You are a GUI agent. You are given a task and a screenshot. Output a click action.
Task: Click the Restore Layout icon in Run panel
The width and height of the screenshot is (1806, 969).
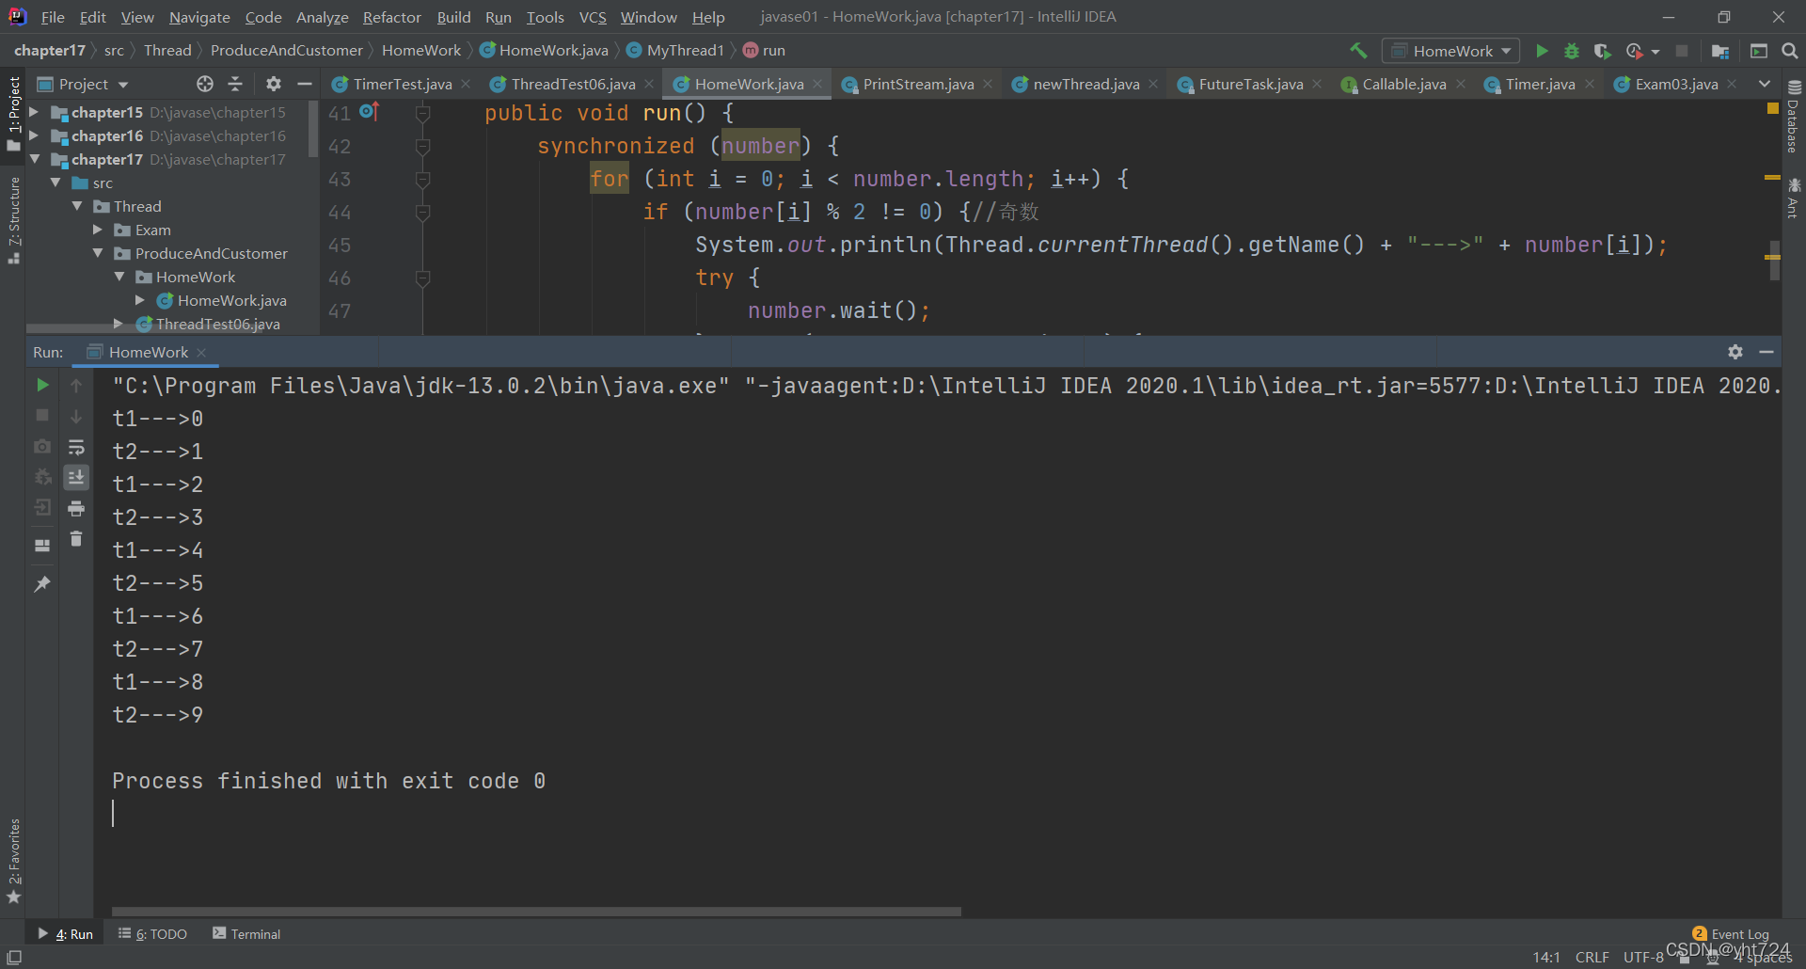42,545
